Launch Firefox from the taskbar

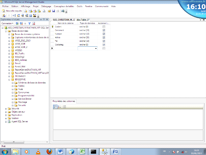point(50,151)
